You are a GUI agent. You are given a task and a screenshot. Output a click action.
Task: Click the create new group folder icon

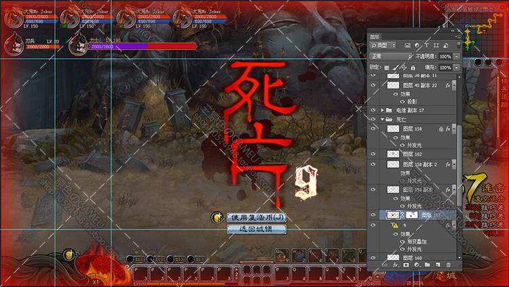point(427,265)
